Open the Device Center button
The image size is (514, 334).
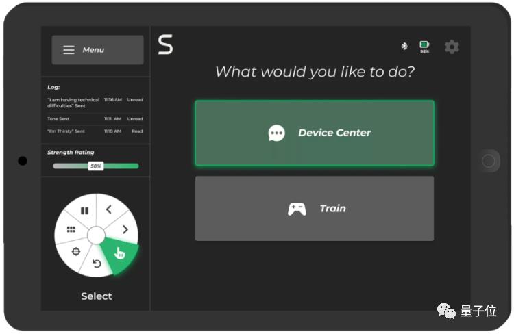click(315, 133)
